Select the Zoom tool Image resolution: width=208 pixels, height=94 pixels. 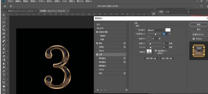coord(4,90)
